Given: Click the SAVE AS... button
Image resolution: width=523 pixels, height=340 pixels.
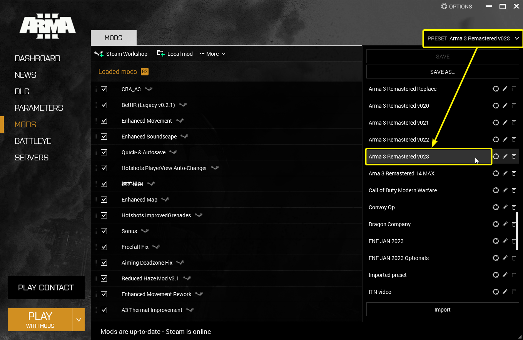Looking at the screenshot, I should [443, 72].
